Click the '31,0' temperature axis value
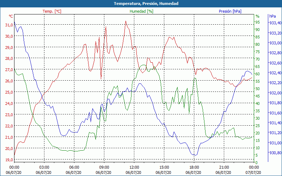This screenshot has width=282, height=176. pos(9,25)
